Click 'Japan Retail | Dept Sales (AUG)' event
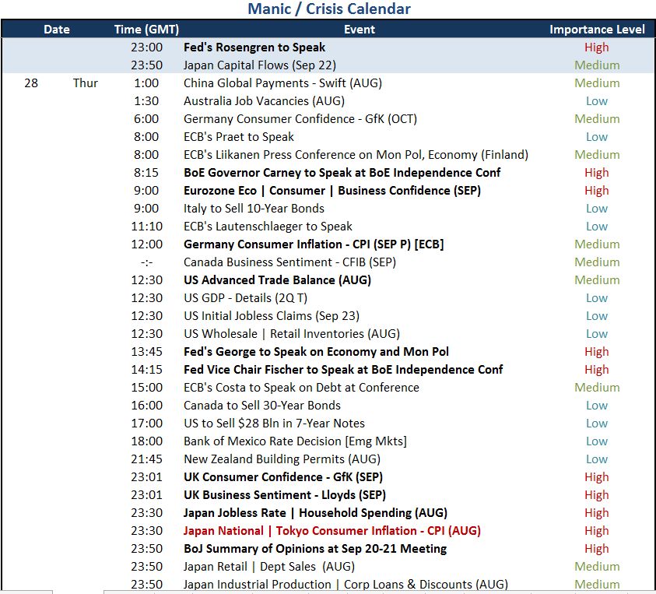The width and height of the screenshot is (656, 594). (x=269, y=567)
